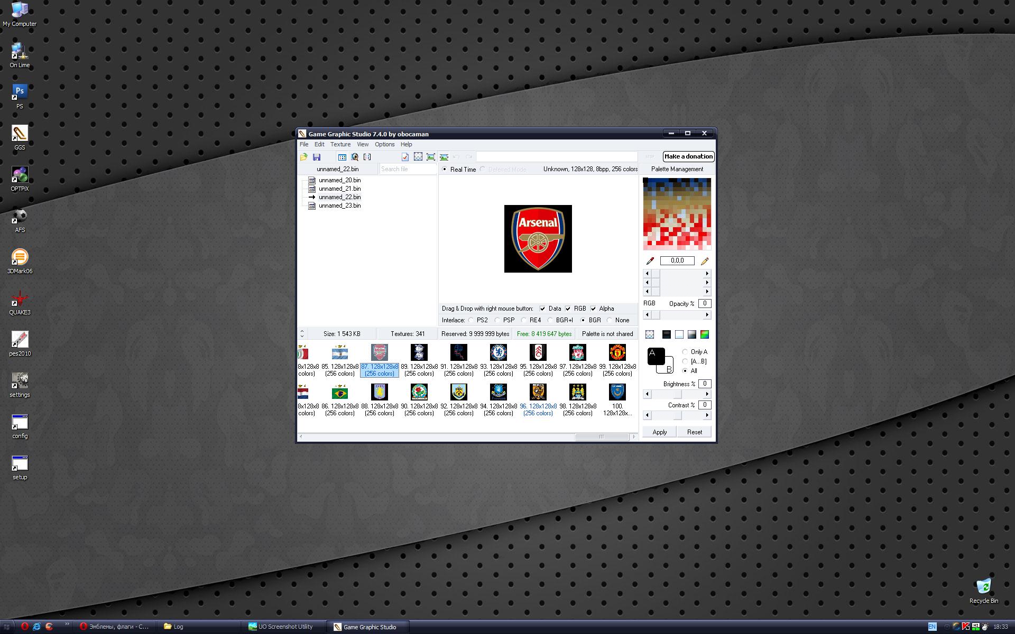Click the Contrast slider thumb
Viewport: 1015px width, 634px height.
677,416
